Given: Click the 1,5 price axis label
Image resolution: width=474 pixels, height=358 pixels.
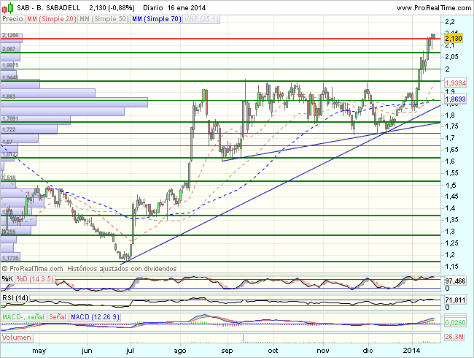Looking at the screenshot, I should tap(450, 185).
